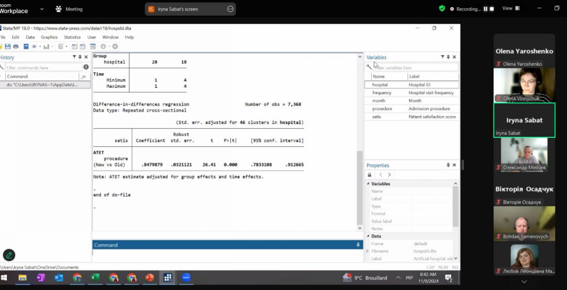Open Do-file Editor dropdown arrow
Viewport: 567px width, 290px height.
coord(66,46)
